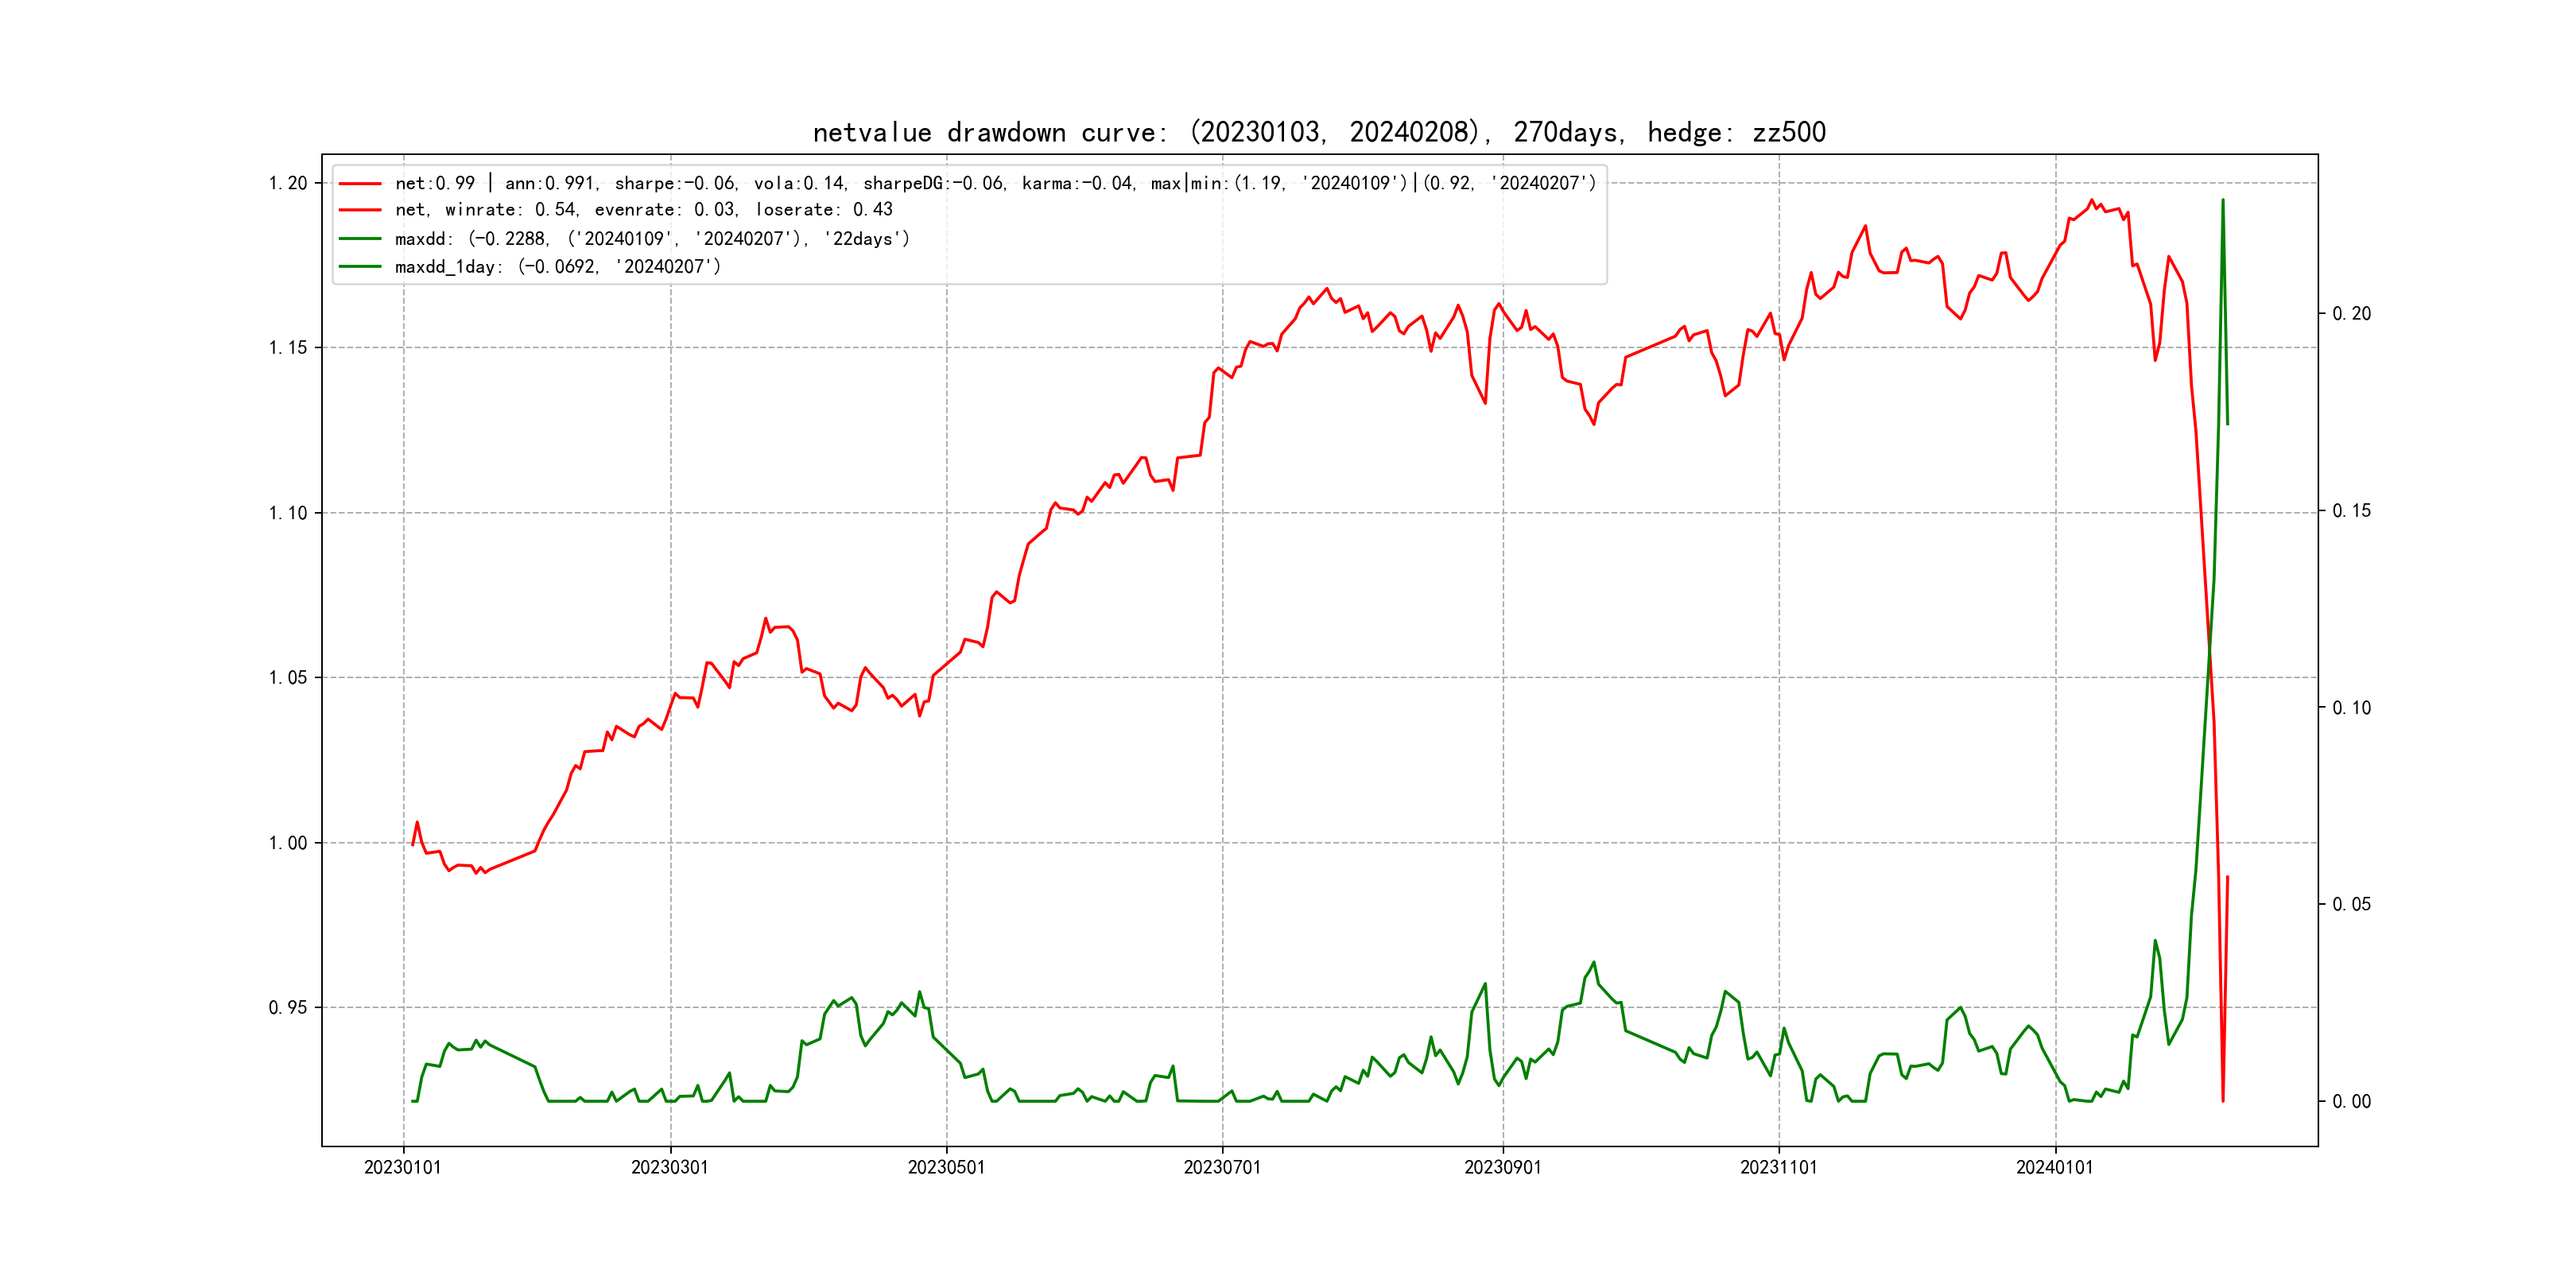Click the 20231101 x-axis date label

pos(1778,1168)
